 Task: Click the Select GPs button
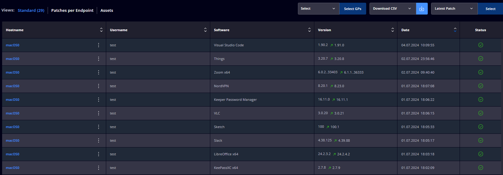[353, 9]
